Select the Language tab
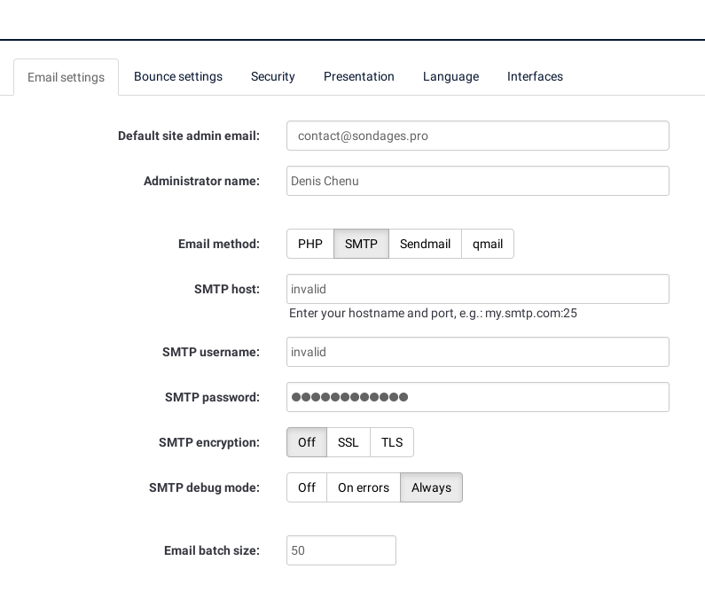This screenshot has width=705, height=592. tap(450, 76)
